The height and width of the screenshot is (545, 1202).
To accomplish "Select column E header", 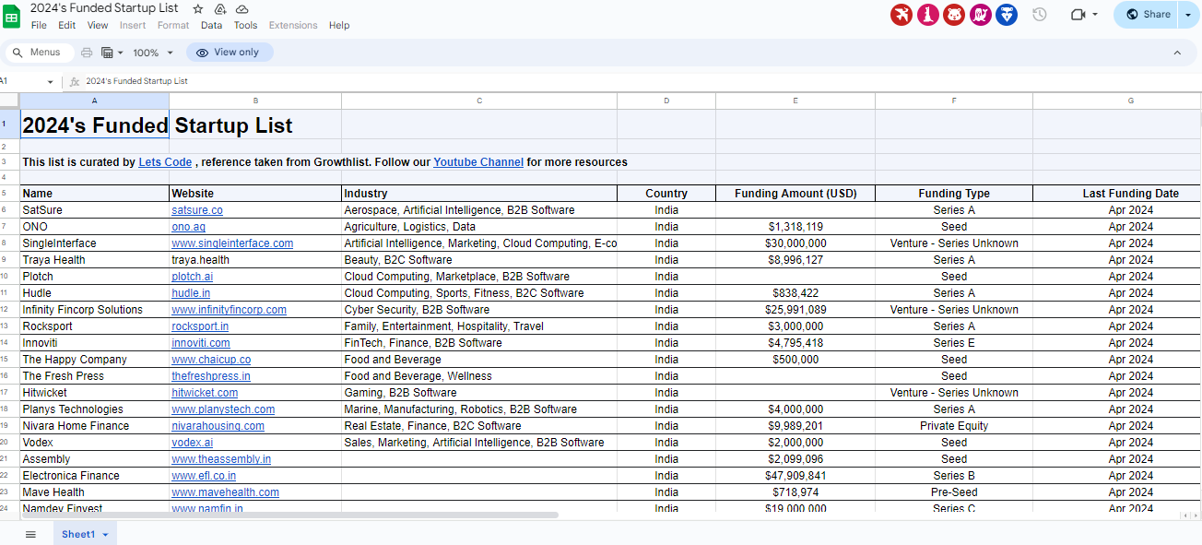I will [x=795, y=101].
